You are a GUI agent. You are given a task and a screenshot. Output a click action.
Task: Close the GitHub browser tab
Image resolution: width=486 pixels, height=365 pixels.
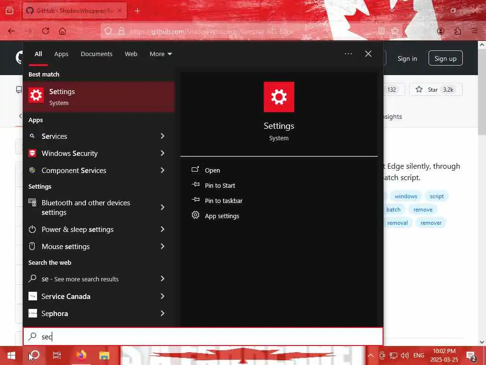coord(120,10)
